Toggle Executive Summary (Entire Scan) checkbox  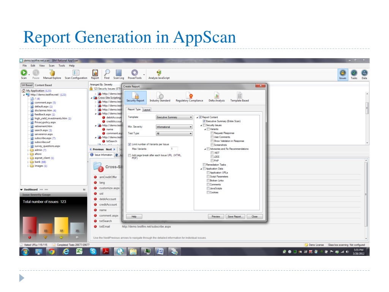[x=204, y=121]
